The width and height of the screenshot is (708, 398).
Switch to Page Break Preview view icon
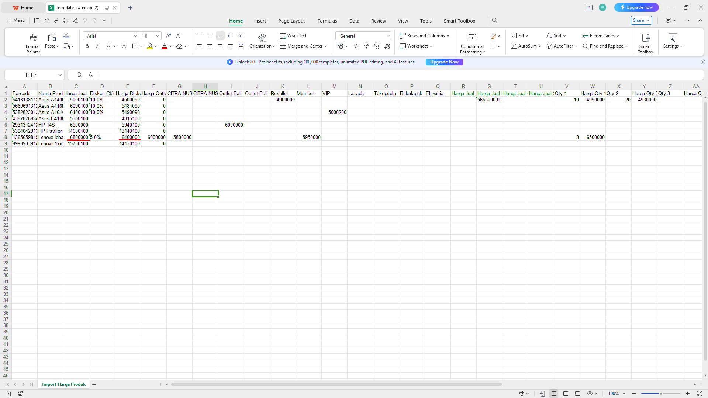(x=566, y=394)
